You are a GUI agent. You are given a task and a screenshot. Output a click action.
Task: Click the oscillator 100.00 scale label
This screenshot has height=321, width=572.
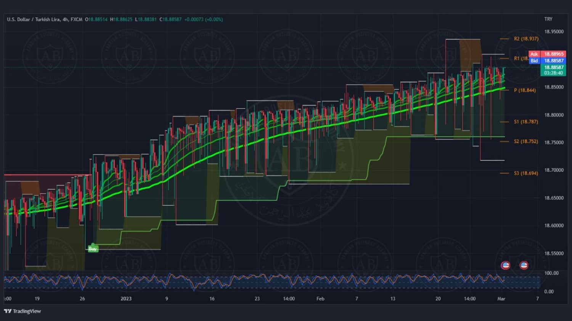coord(551,273)
